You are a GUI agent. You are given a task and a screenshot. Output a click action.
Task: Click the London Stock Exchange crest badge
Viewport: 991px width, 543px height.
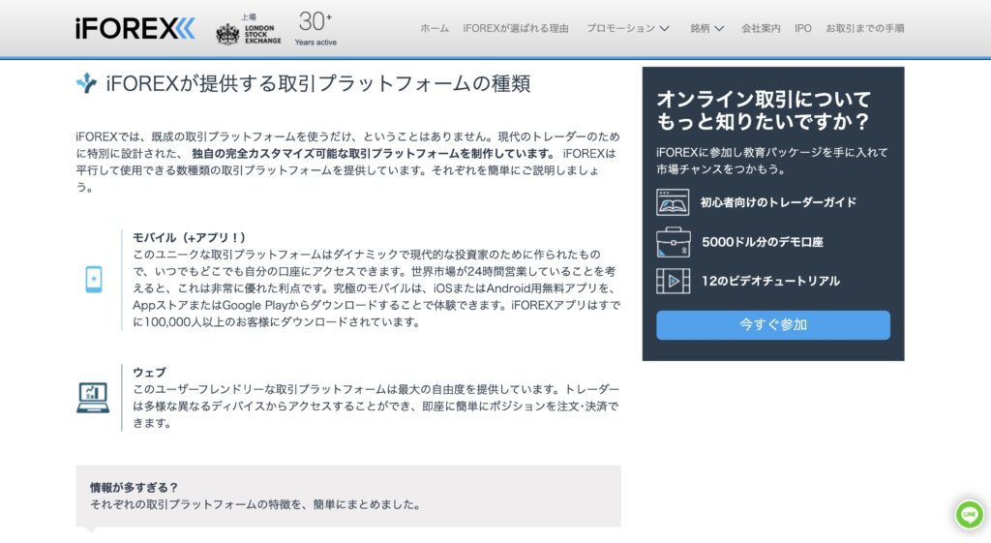[x=249, y=30]
